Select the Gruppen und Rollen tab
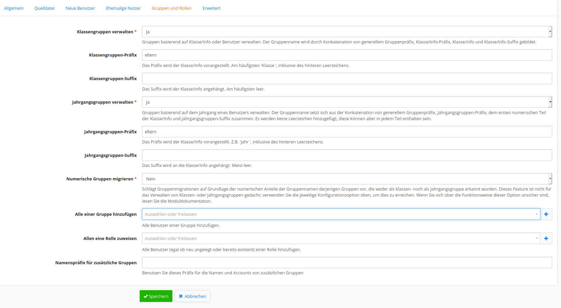The image size is (561, 308). (171, 8)
